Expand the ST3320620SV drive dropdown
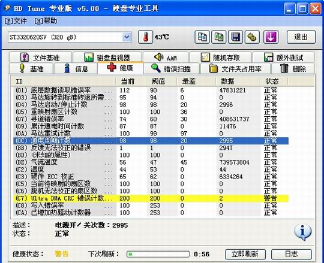The width and height of the screenshot is (324, 263). [127, 37]
